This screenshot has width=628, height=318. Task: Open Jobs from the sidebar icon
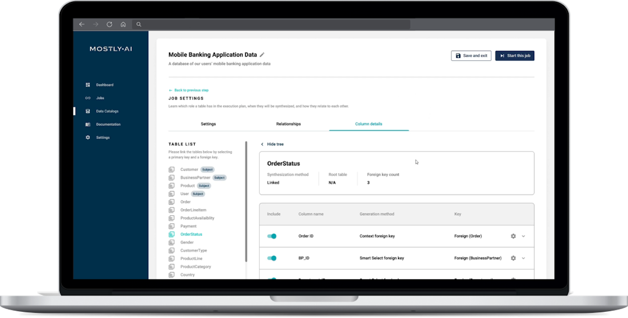(x=88, y=98)
